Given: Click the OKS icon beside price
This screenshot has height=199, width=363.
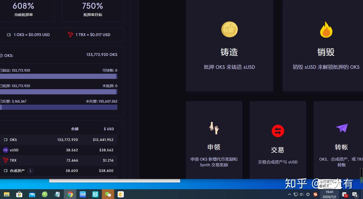Looking at the screenshot, I should [x=9, y=35].
